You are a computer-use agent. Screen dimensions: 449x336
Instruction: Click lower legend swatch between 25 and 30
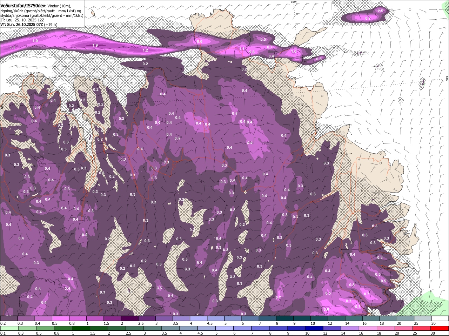[x=422, y=328]
